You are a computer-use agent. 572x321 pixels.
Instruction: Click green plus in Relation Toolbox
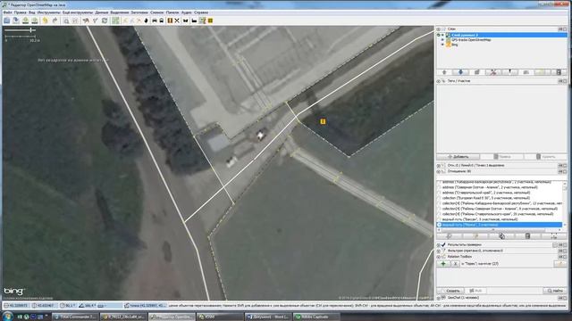[443, 264]
